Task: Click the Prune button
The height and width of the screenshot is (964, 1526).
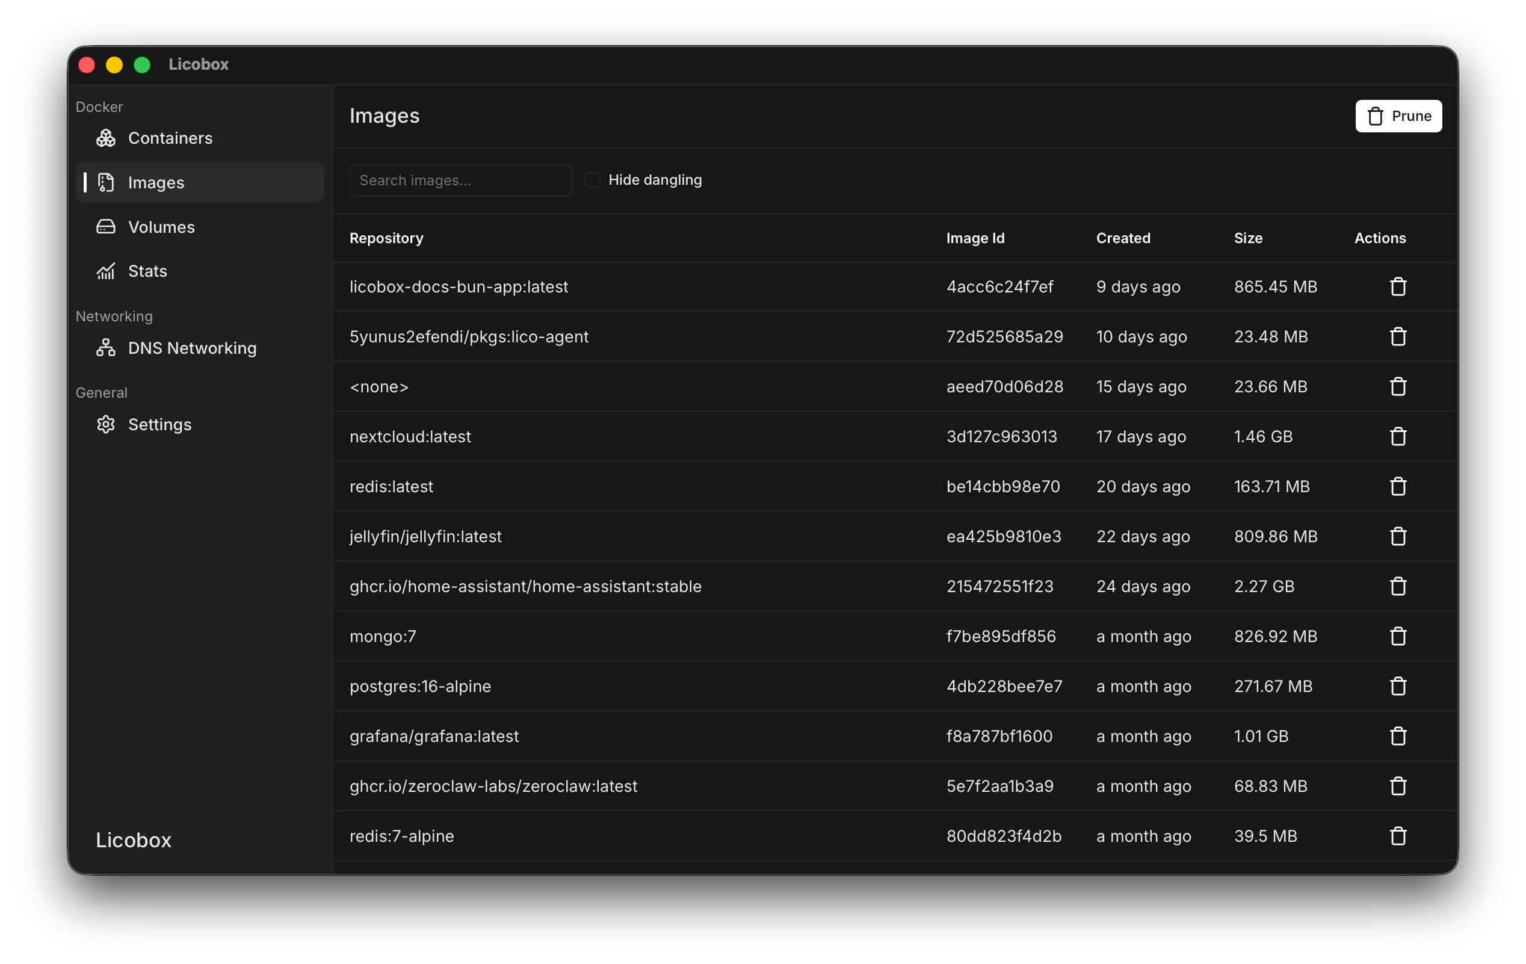Action: (x=1398, y=116)
